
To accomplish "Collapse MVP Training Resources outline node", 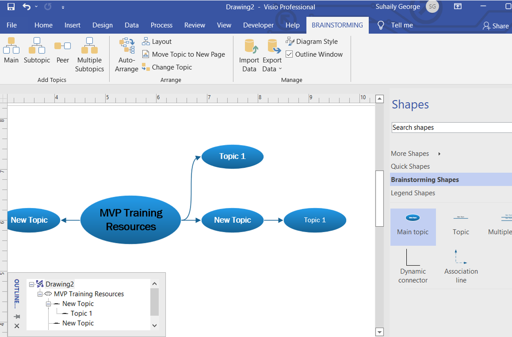I will tap(40, 294).
